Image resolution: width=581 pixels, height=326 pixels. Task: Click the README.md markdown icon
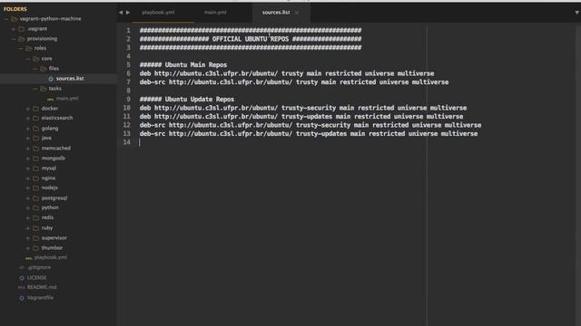coord(22,287)
